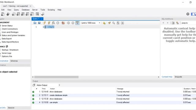Save the script with the floppy icon
Screen dimensions: 196x110
[x=39, y=23]
